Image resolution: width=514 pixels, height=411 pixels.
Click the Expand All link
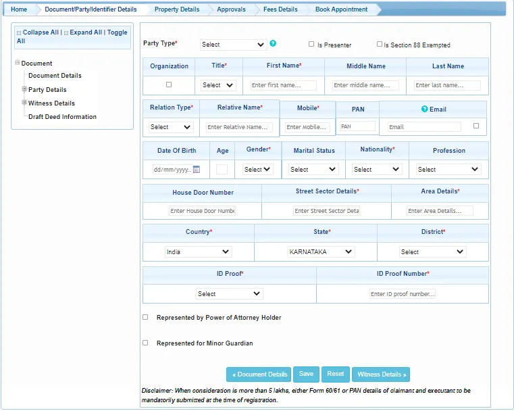[x=84, y=32]
